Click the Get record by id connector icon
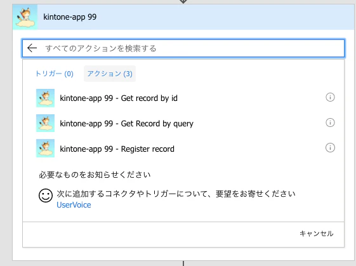This screenshot has width=356, height=266. 46,98
